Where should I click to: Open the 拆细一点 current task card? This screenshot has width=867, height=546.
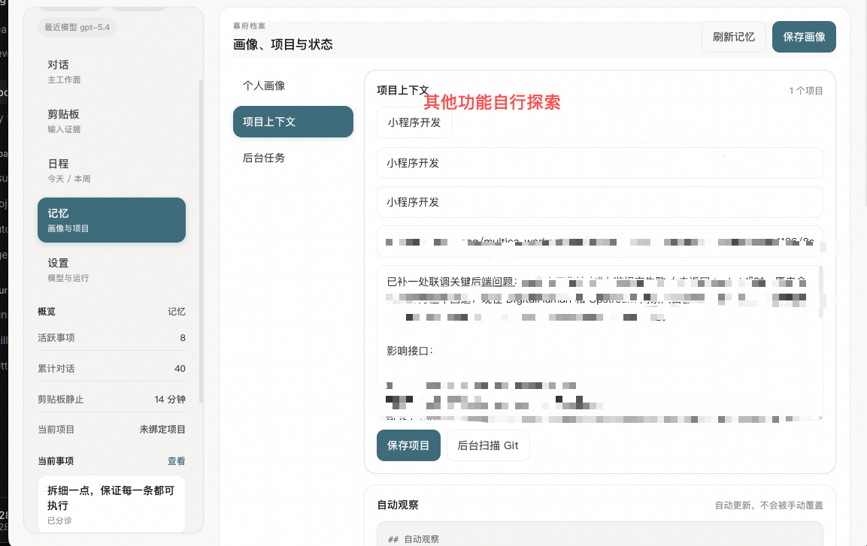(x=111, y=503)
